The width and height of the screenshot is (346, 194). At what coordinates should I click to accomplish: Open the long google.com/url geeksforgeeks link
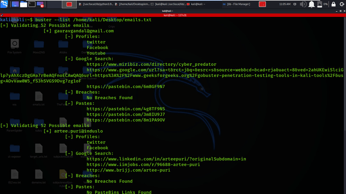(172, 75)
